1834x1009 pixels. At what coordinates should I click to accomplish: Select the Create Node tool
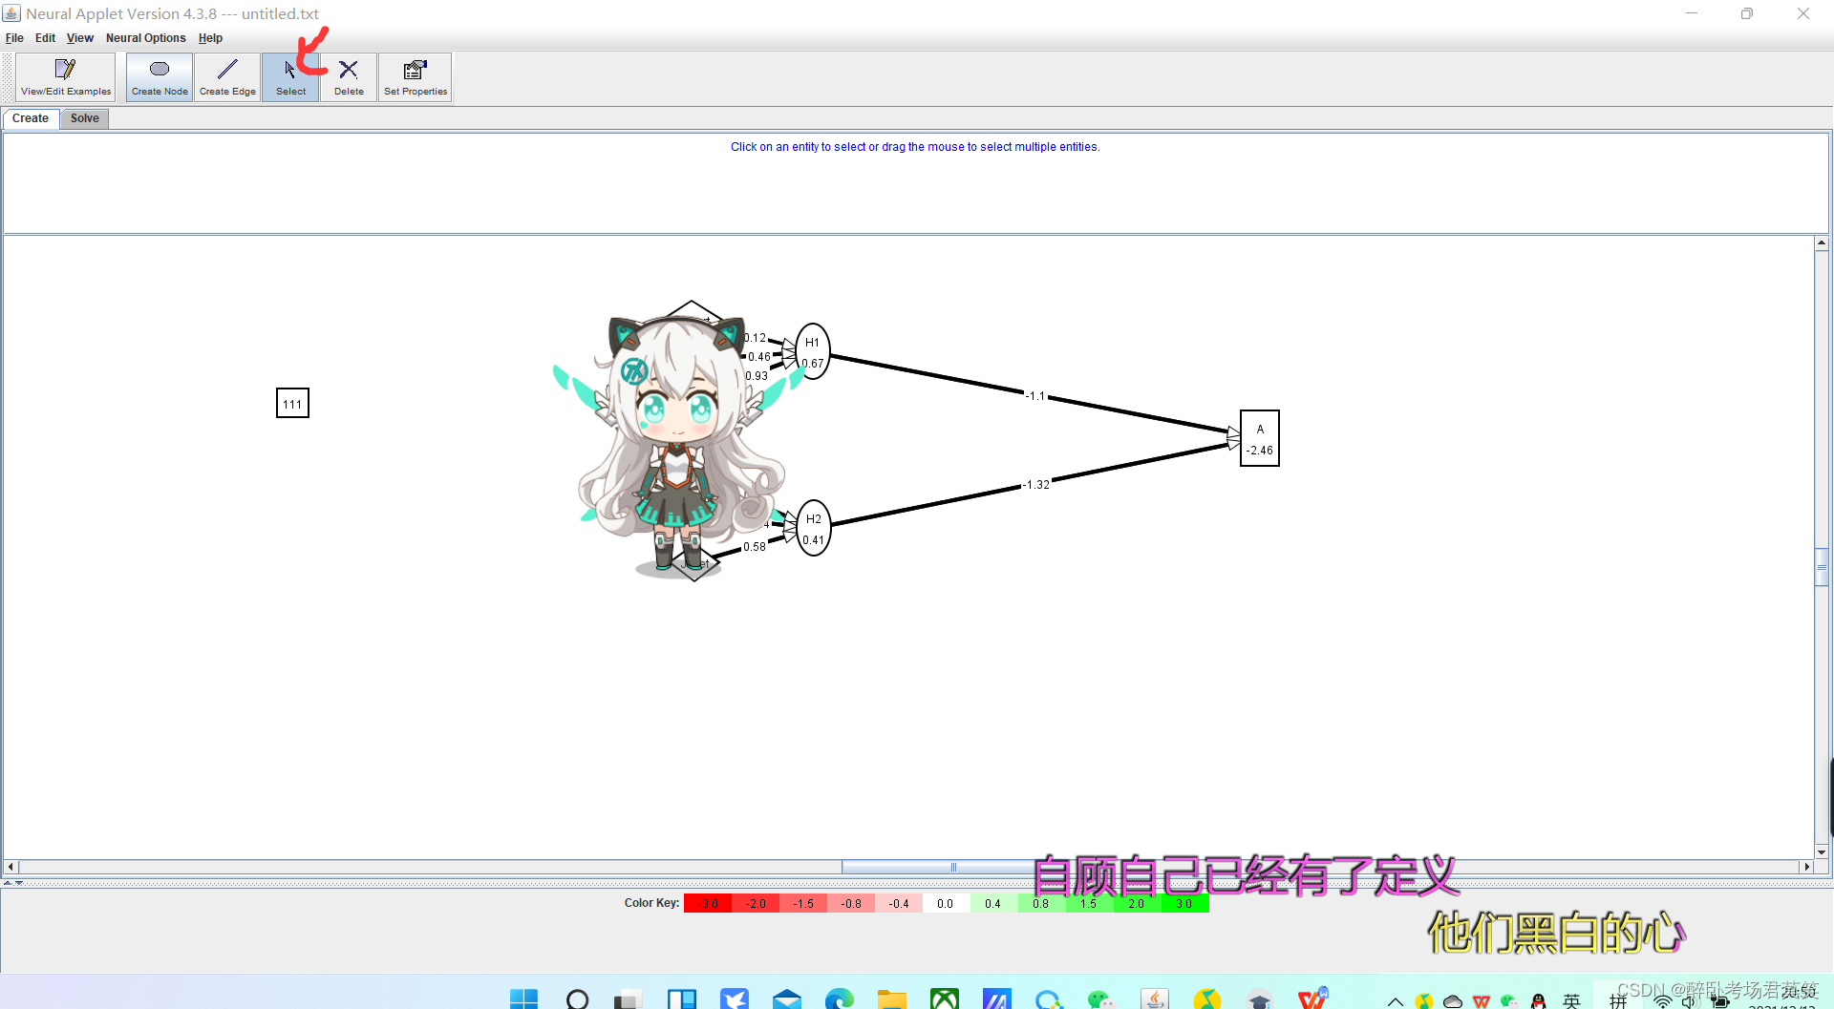coord(160,77)
